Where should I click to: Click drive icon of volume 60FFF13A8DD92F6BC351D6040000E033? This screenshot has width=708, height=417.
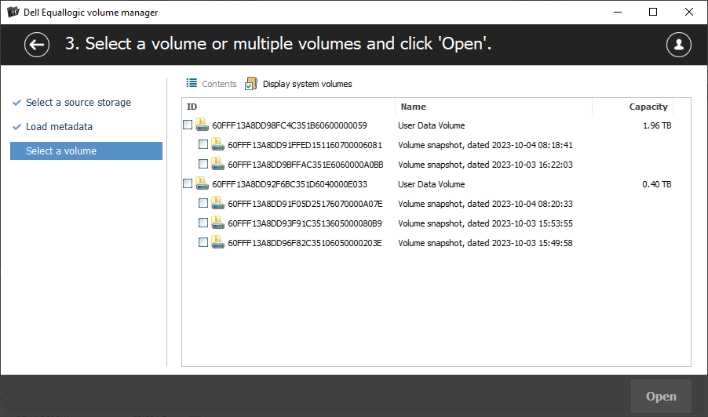click(202, 183)
